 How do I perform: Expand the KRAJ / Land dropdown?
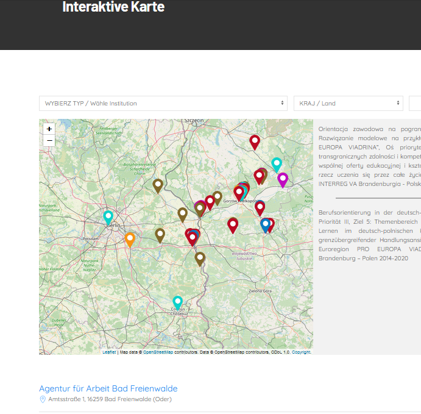[x=348, y=104]
